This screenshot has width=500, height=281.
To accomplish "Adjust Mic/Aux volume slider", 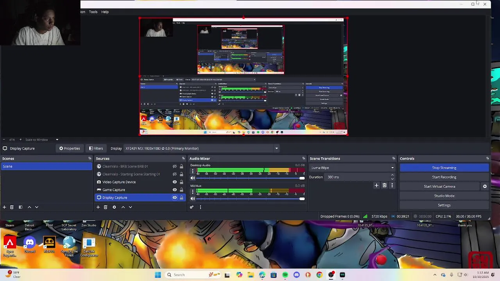I will pos(250,199).
